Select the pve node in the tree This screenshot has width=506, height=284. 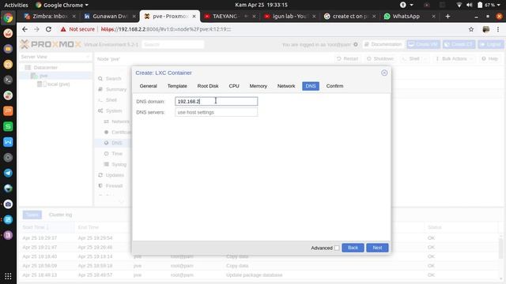point(44,76)
